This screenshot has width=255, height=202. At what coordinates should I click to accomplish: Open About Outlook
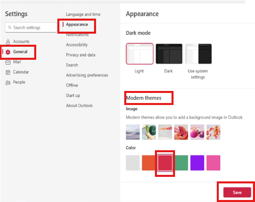pyautogui.click(x=79, y=106)
